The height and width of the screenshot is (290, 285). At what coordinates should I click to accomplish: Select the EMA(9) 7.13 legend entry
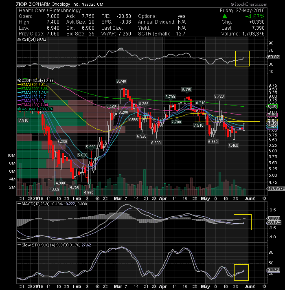pyautogui.click(x=31, y=101)
